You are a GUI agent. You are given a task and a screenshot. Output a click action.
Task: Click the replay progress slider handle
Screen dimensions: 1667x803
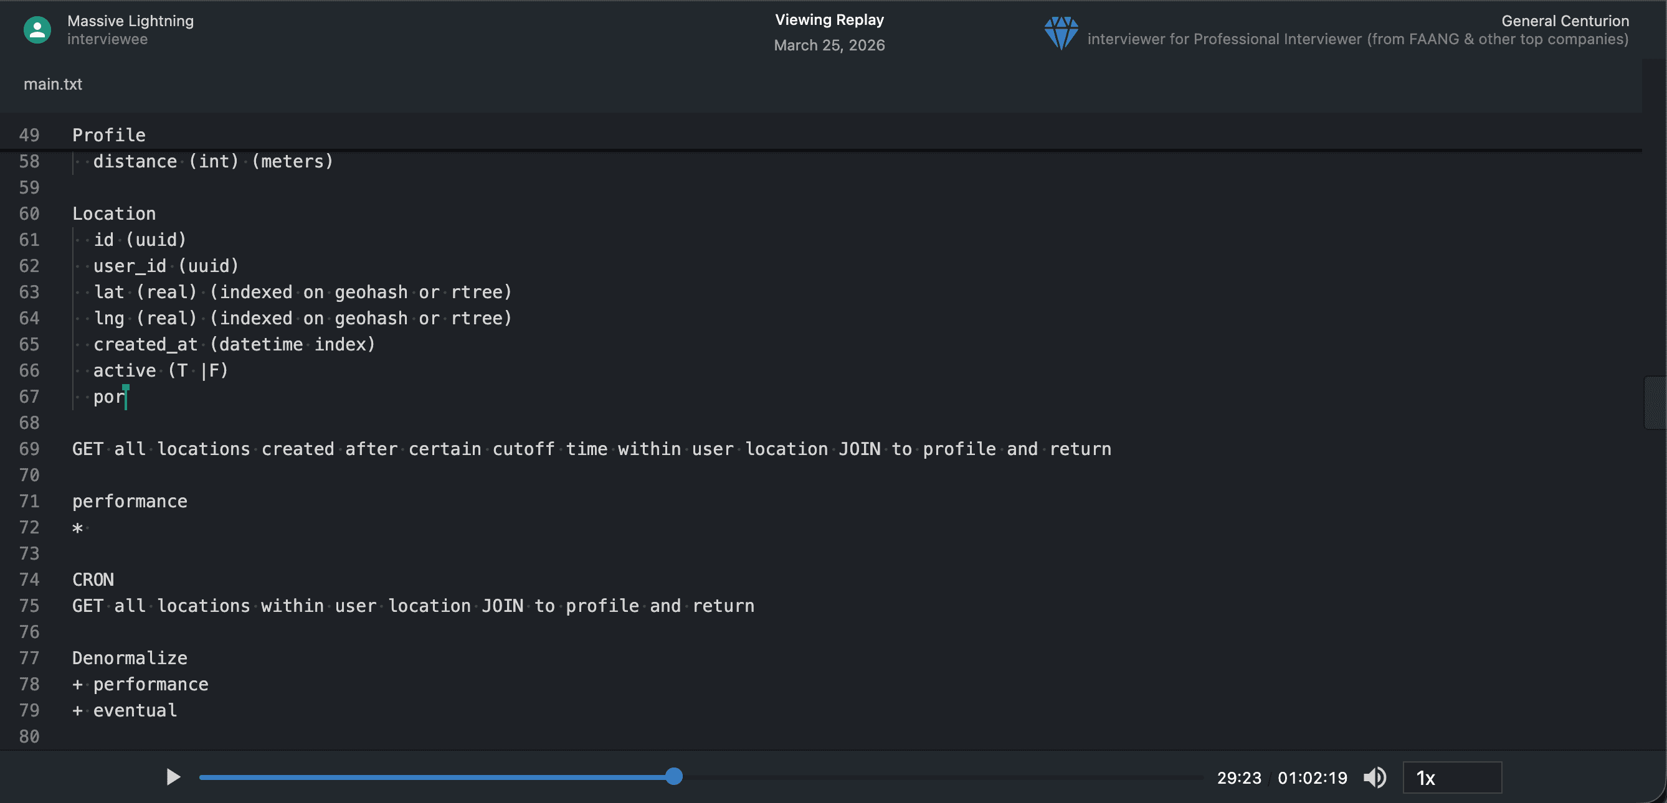673,776
